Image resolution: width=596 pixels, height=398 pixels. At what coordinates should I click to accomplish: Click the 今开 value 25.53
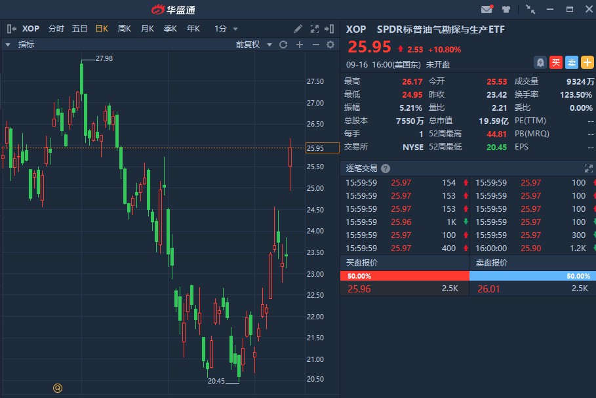[496, 81]
